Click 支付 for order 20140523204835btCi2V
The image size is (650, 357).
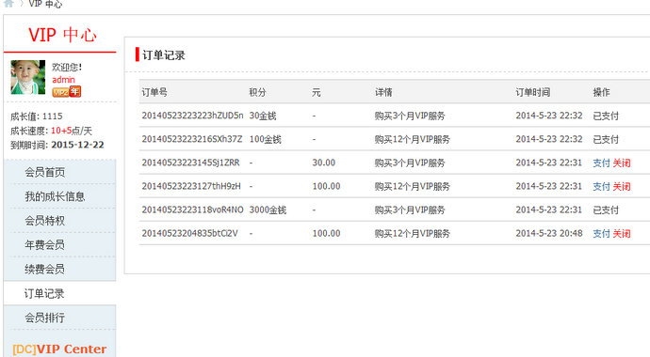pyautogui.click(x=601, y=233)
